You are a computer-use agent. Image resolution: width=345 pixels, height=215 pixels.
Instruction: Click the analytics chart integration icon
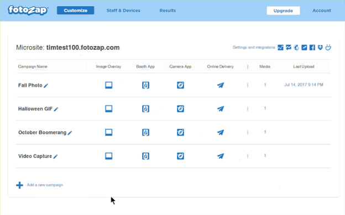tap(280, 47)
